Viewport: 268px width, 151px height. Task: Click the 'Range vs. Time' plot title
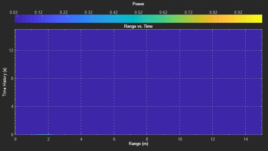pyautogui.click(x=138, y=26)
